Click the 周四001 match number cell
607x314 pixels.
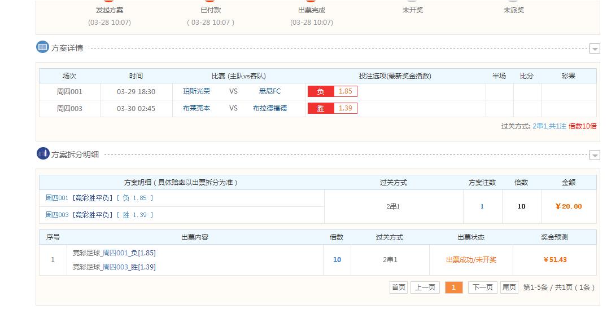point(69,92)
